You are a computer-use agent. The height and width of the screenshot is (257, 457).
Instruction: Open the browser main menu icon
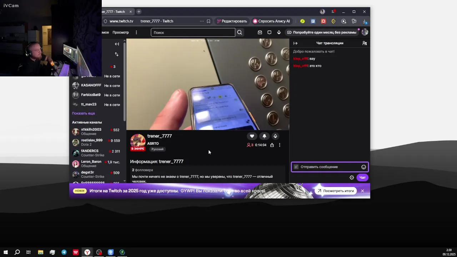pyautogui.click(x=333, y=12)
